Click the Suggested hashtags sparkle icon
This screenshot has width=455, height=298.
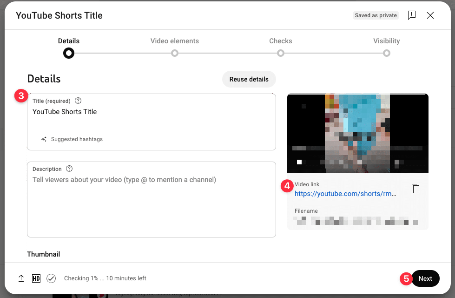44,139
